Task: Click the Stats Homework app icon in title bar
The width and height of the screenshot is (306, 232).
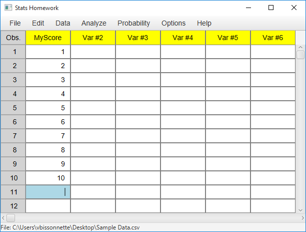Action: point(8,8)
